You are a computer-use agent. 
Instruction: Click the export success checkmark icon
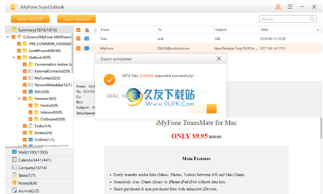coord(110,79)
